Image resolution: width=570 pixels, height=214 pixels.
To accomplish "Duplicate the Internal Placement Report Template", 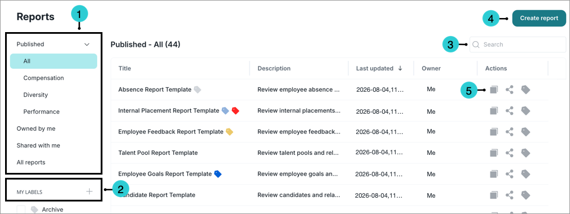I will (x=493, y=110).
